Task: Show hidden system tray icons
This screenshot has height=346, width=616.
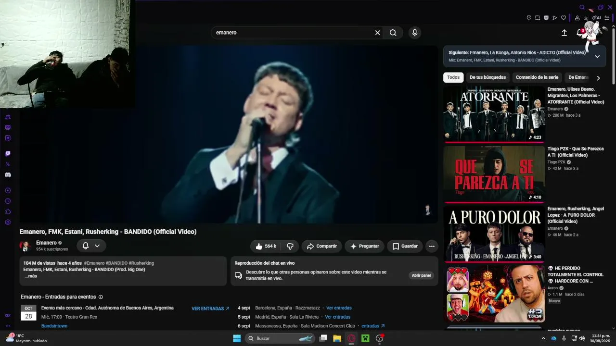Action: 543,338
